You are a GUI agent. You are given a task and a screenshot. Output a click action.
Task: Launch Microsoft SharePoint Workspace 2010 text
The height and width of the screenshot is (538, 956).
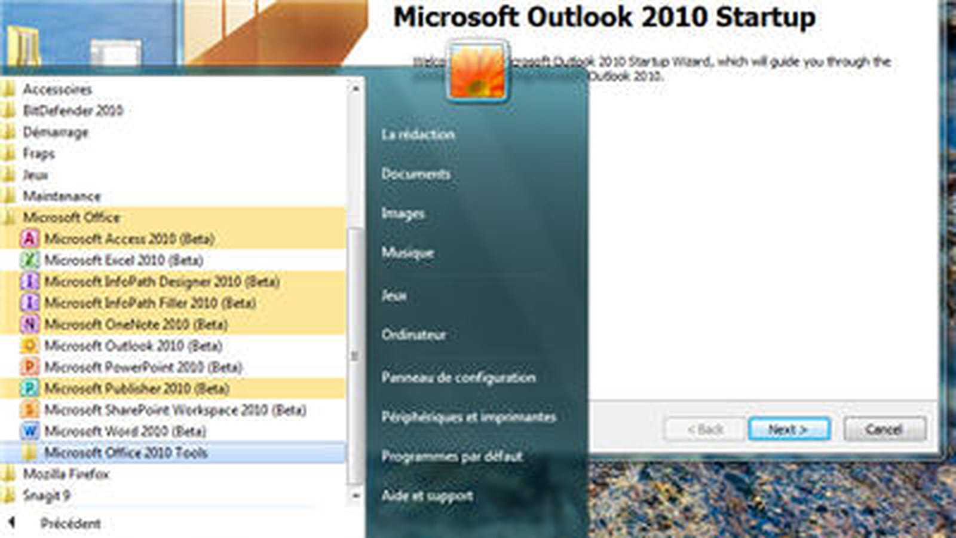[x=175, y=410]
